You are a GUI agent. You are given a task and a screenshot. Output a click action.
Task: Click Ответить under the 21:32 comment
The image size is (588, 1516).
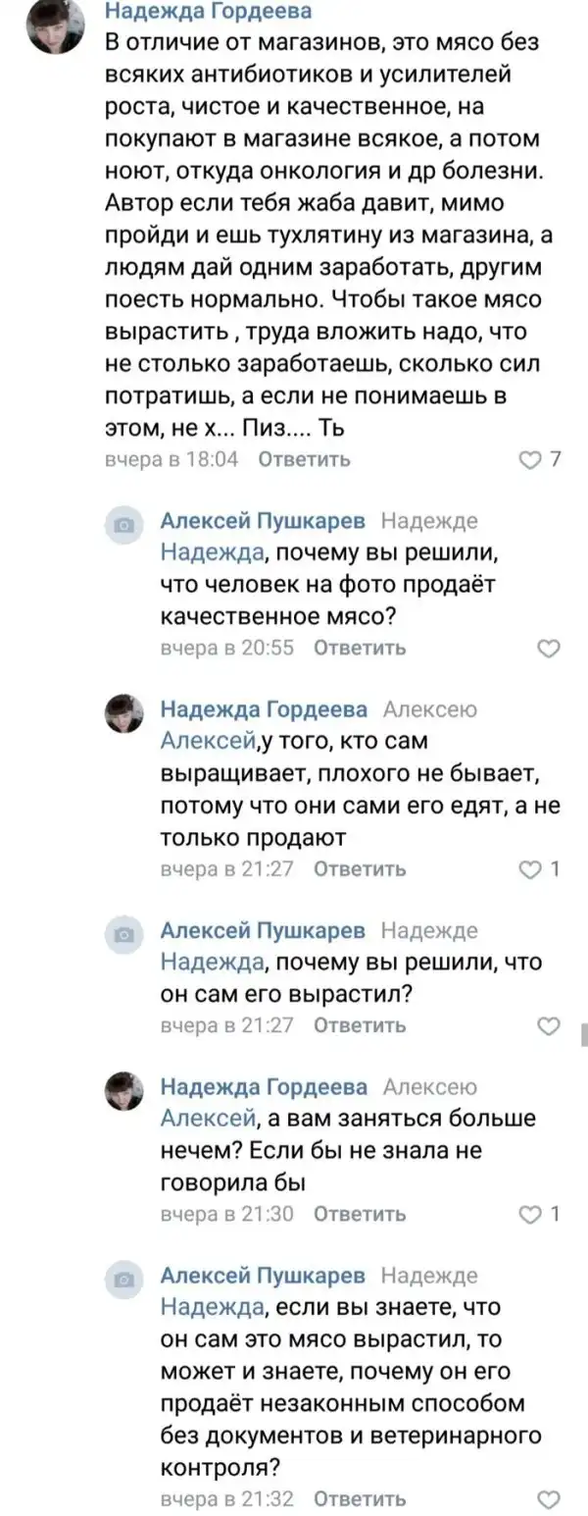tap(359, 1499)
